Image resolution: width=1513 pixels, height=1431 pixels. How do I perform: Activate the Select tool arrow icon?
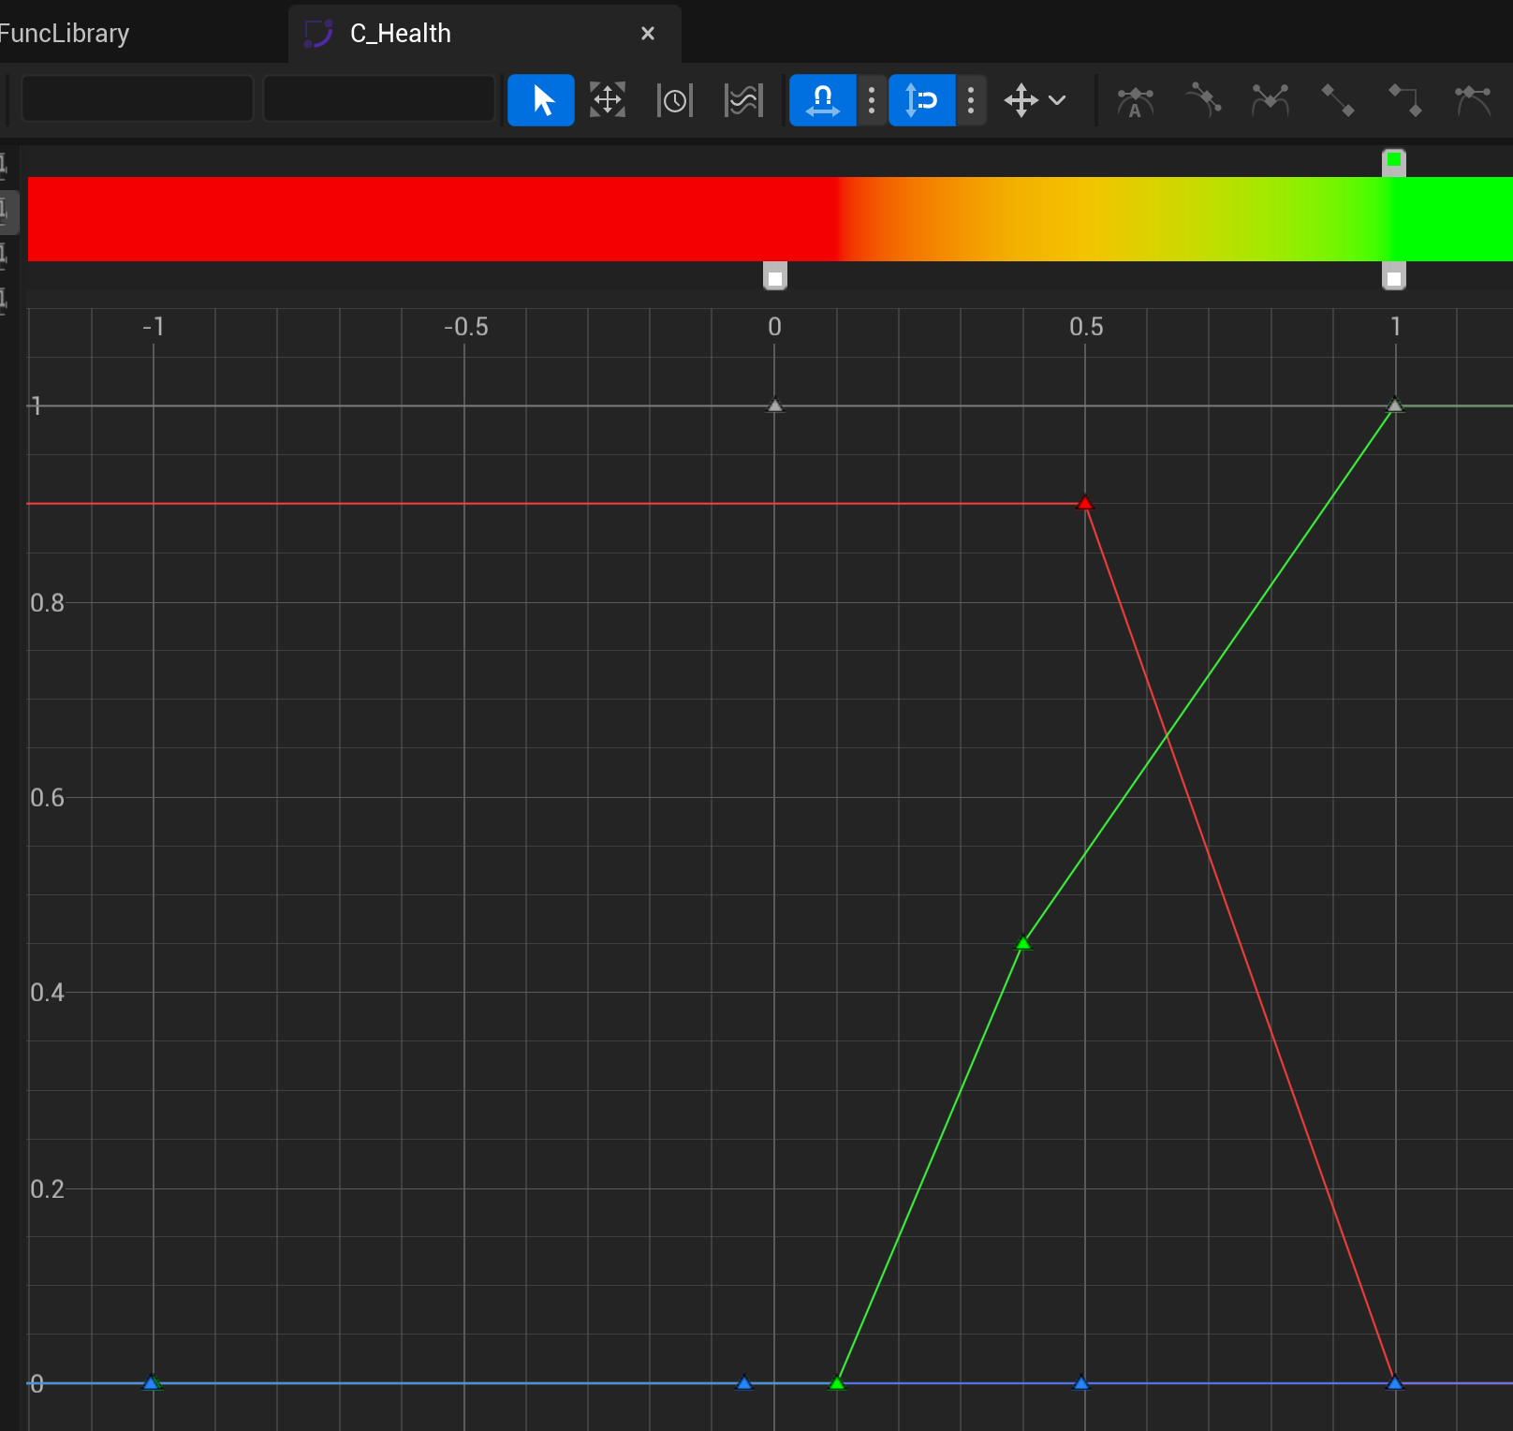(x=541, y=100)
